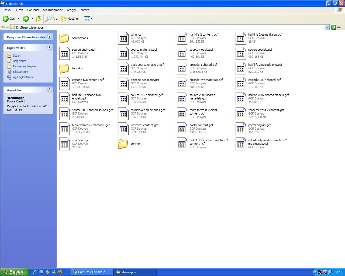Screen dimensions: 345x276
Task: Click source 2007 shared sounds.gcf name
Action: click(92, 110)
